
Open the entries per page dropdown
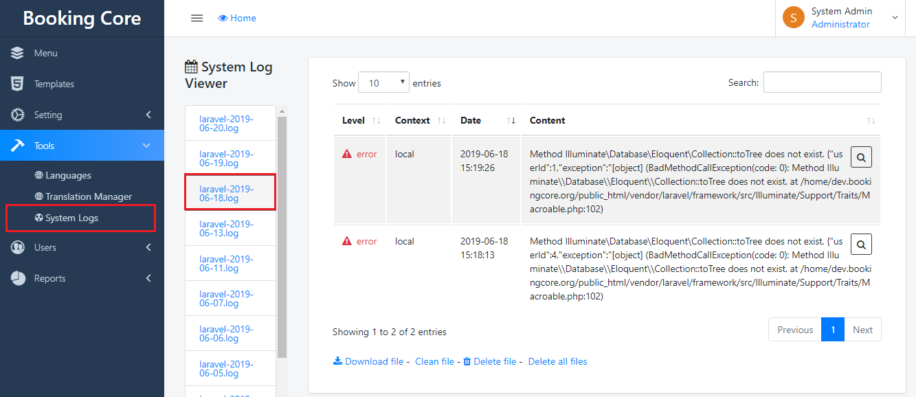coord(383,83)
